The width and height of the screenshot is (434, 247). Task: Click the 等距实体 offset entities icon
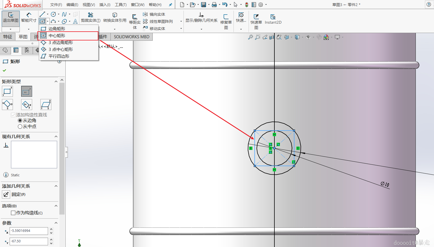coord(135,17)
